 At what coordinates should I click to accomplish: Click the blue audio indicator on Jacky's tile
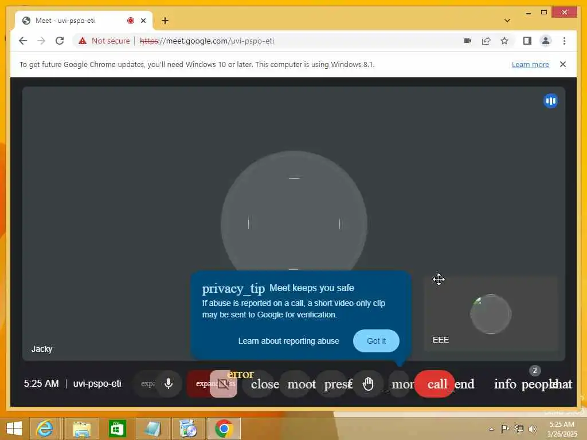pyautogui.click(x=550, y=101)
